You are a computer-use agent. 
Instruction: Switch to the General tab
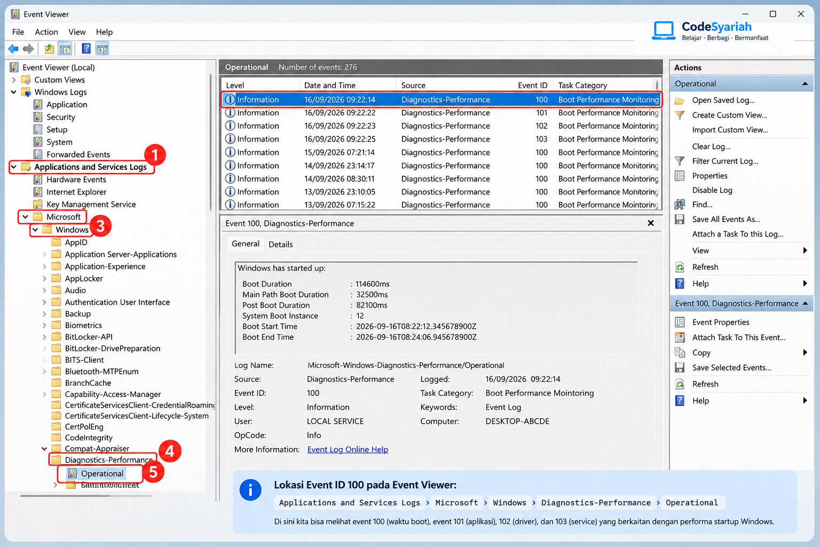[x=246, y=244]
